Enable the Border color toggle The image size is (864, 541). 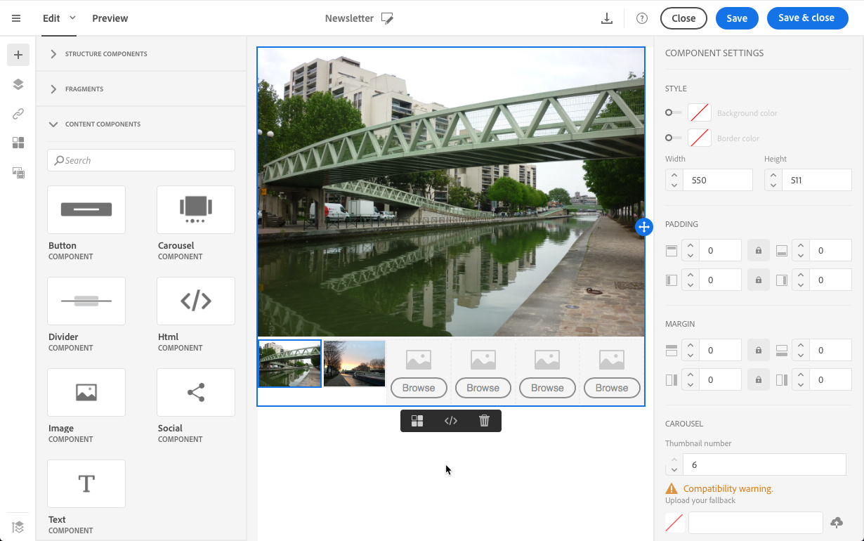(x=674, y=138)
